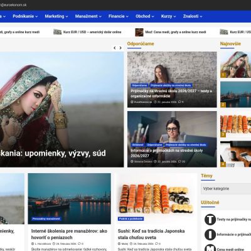Click Odporúčame tag on Prijímačky testy card

(139, 85)
